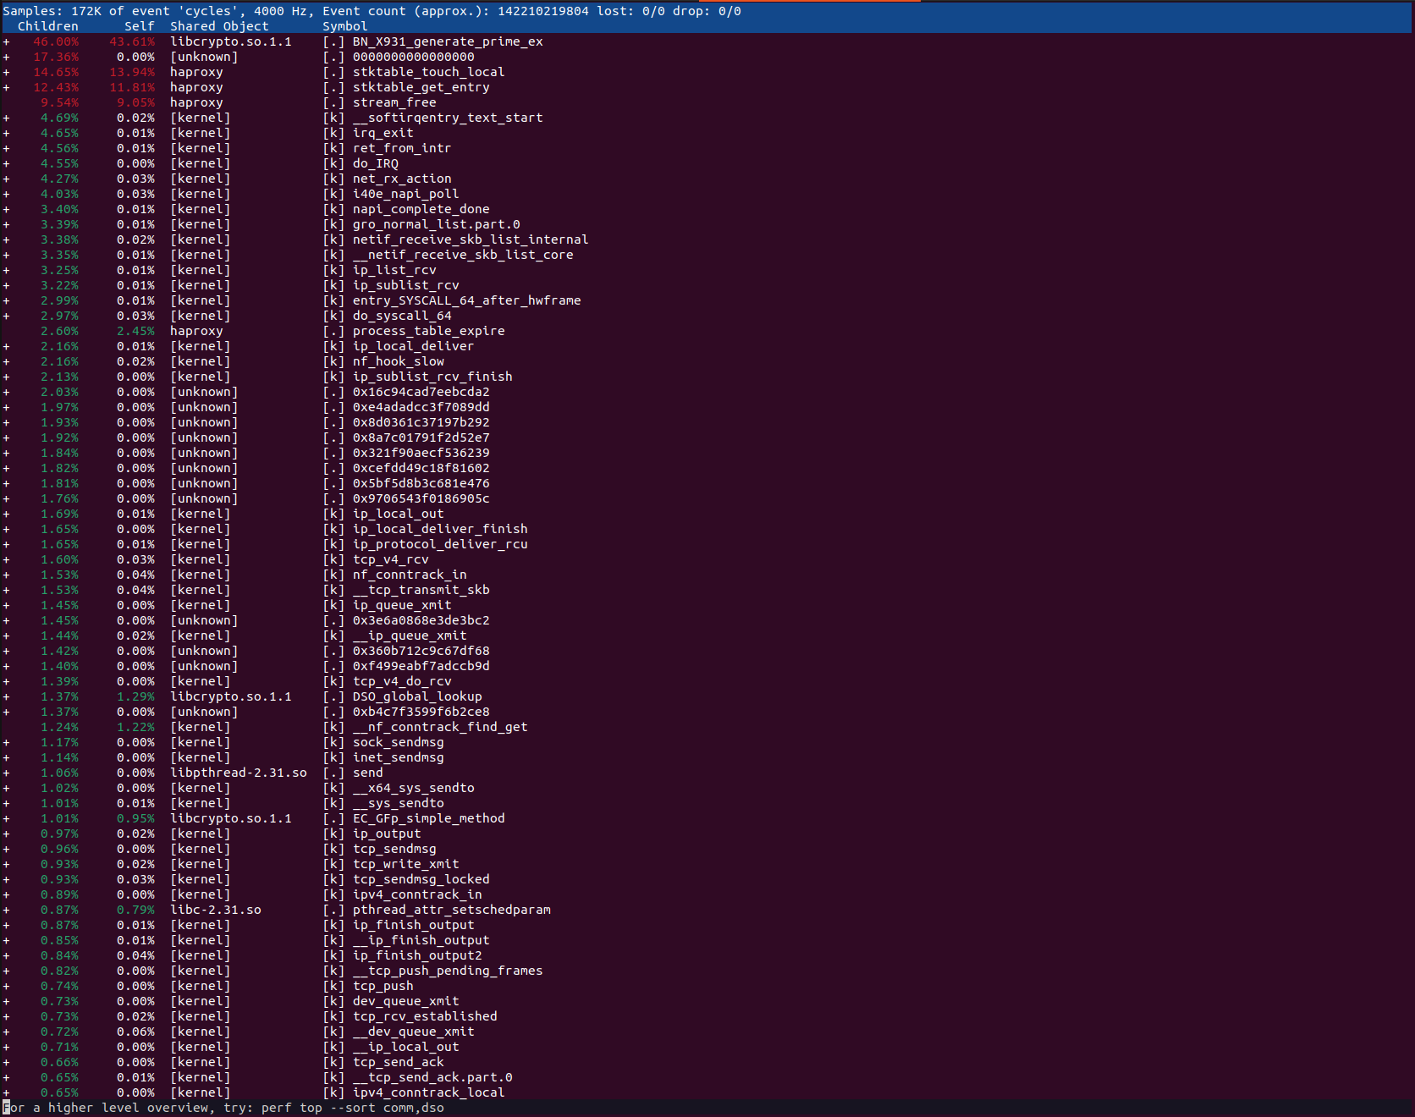
Task: Select the napi_complete_done symbol
Action: (421, 209)
